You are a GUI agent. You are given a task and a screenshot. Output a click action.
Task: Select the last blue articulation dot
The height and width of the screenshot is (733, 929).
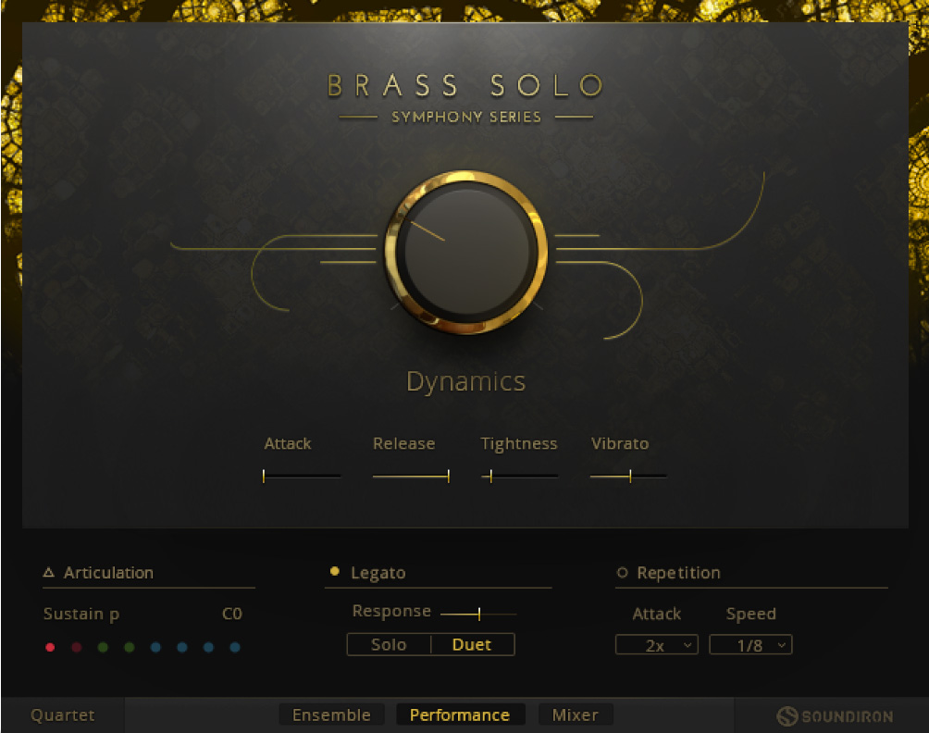tap(235, 647)
